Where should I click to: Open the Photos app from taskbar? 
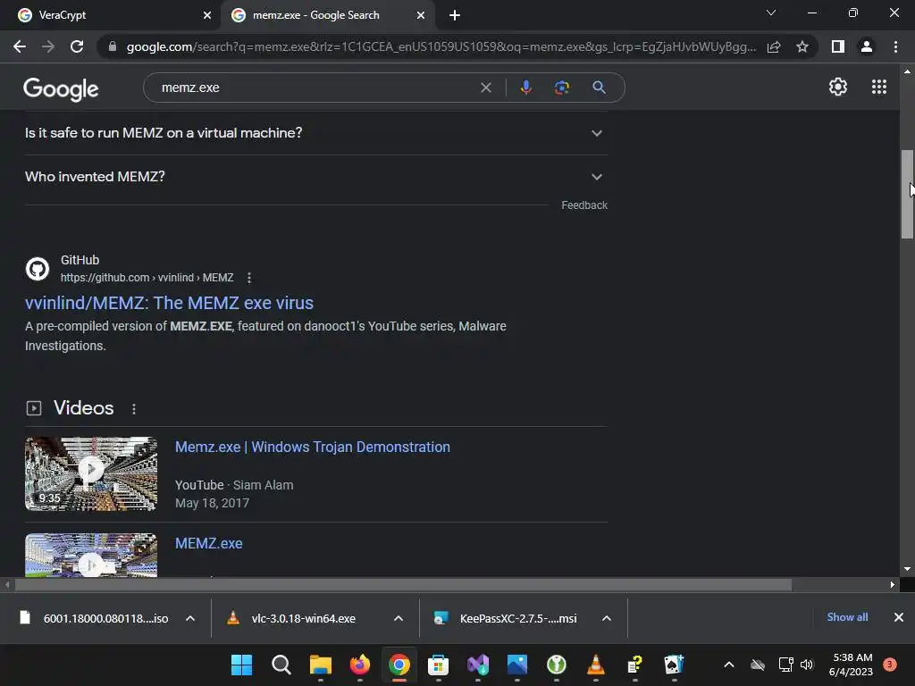coord(517,665)
